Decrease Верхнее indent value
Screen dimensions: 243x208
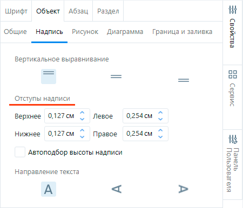pyautogui.click(x=82, y=119)
